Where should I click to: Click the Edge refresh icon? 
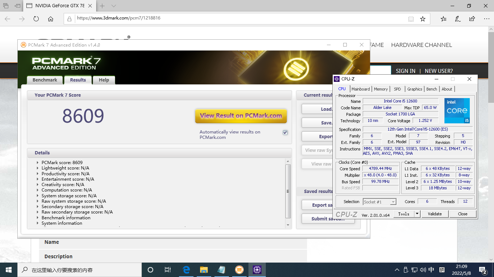tap(36, 19)
